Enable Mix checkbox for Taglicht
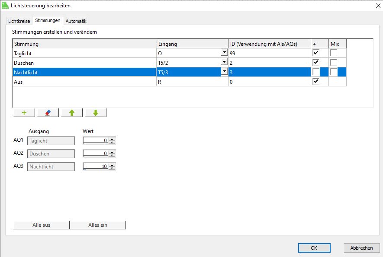383x257 pixels. click(334, 53)
